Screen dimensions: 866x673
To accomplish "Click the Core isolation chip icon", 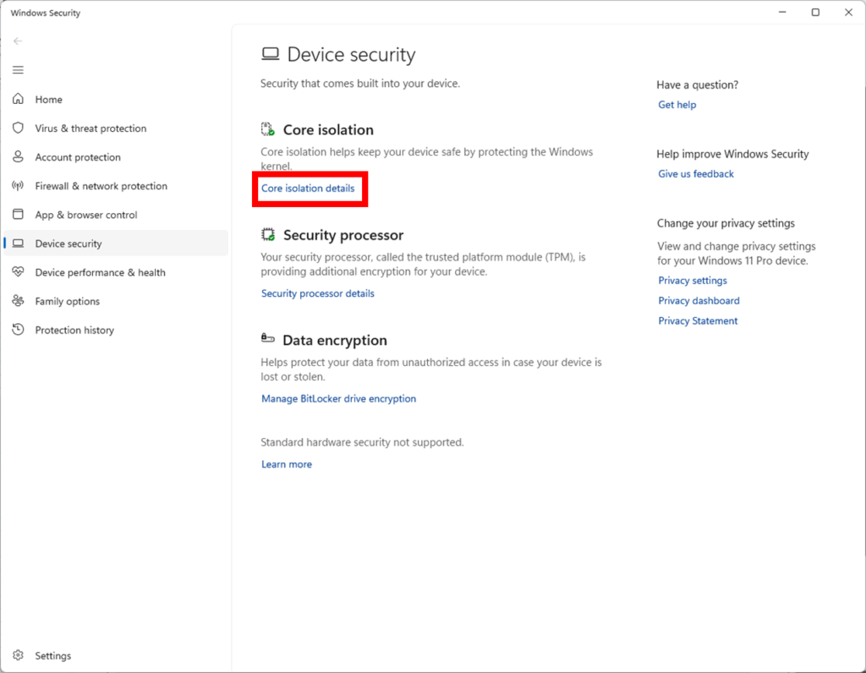I will [x=268, y=129].
